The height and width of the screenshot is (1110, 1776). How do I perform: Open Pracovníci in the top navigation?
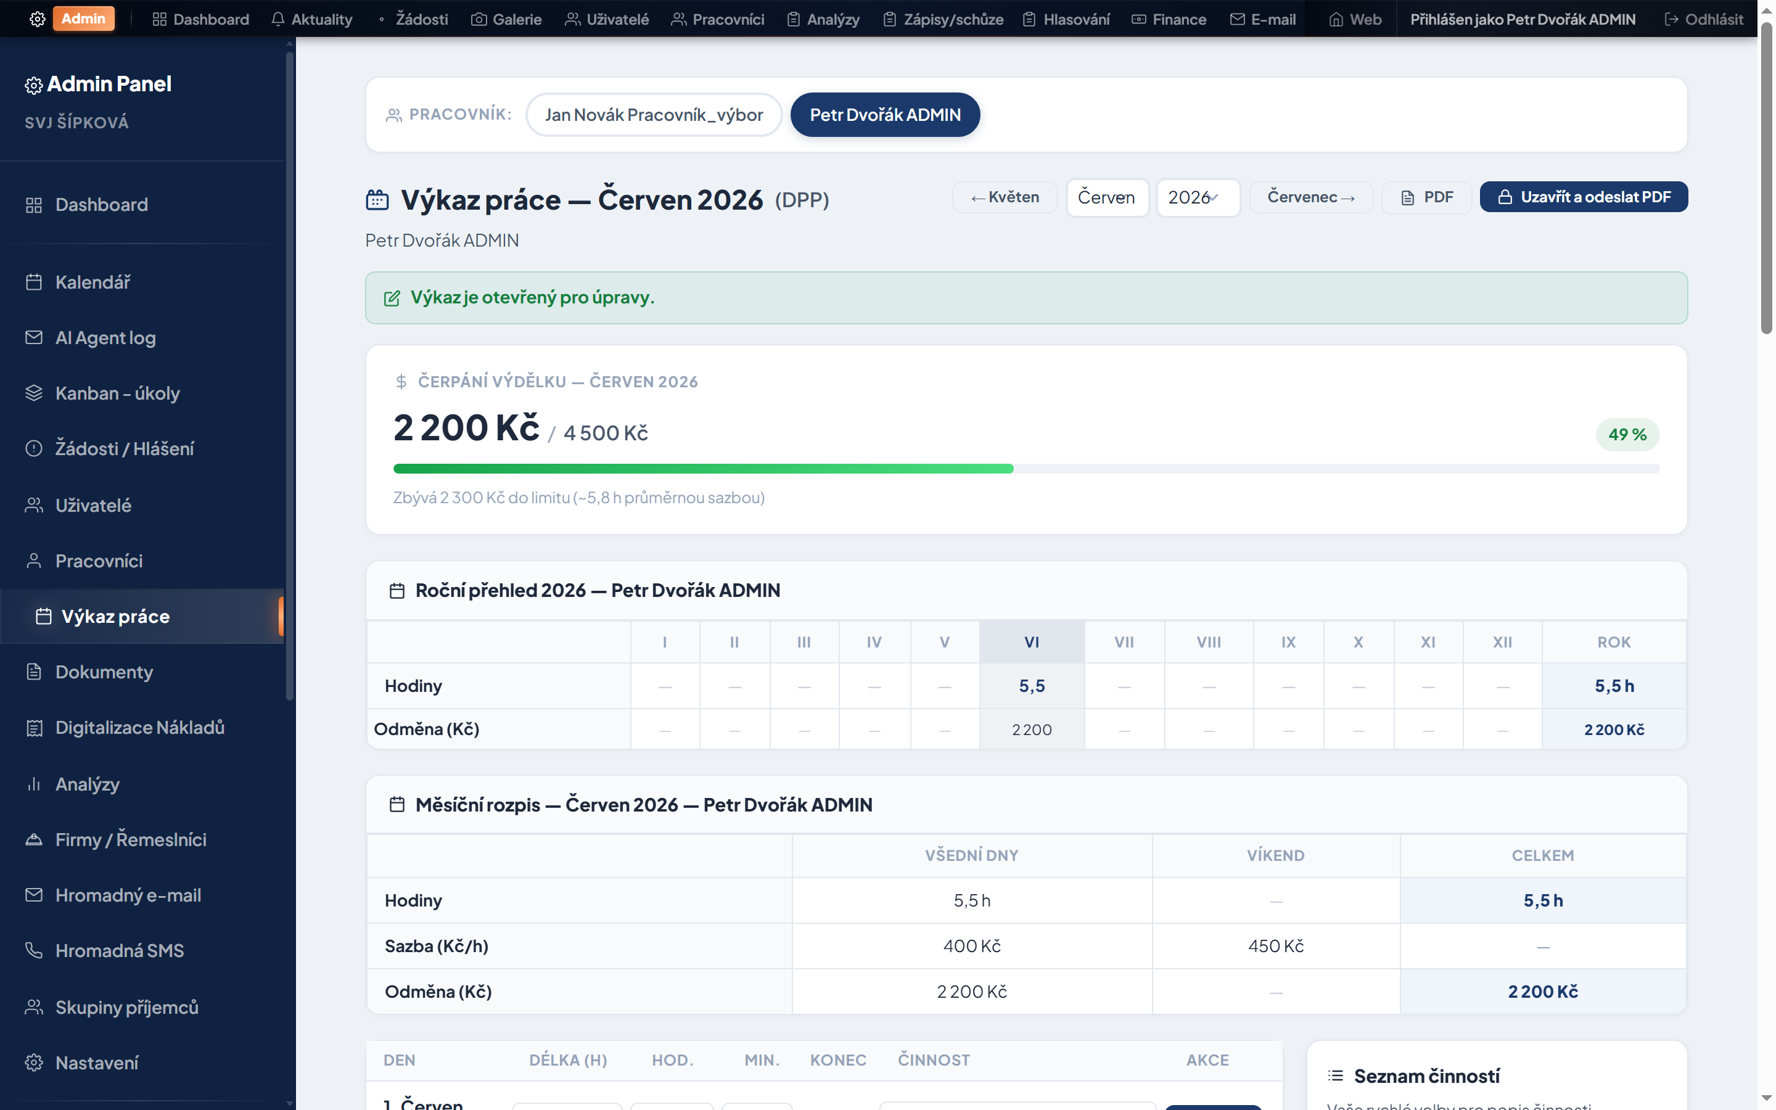(x=718, y=19)
